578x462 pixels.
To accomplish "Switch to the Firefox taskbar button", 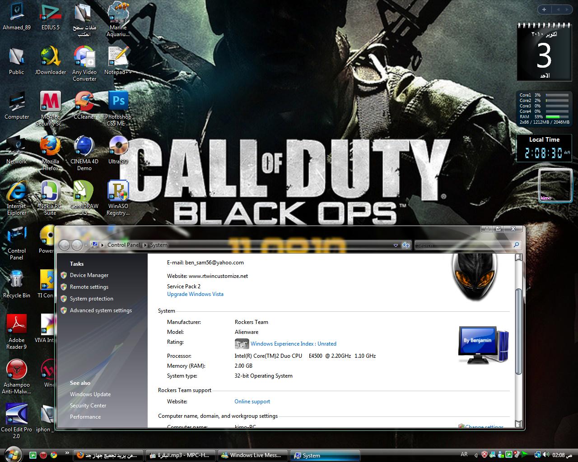I will (x=108, y=455).
